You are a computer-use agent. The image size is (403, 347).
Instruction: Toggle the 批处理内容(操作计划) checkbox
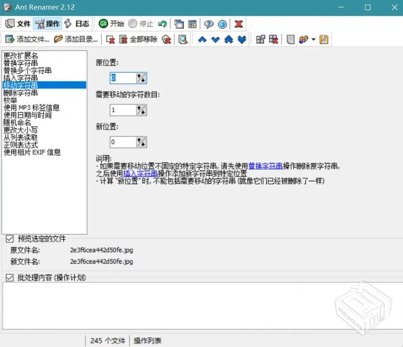(9, 278)
